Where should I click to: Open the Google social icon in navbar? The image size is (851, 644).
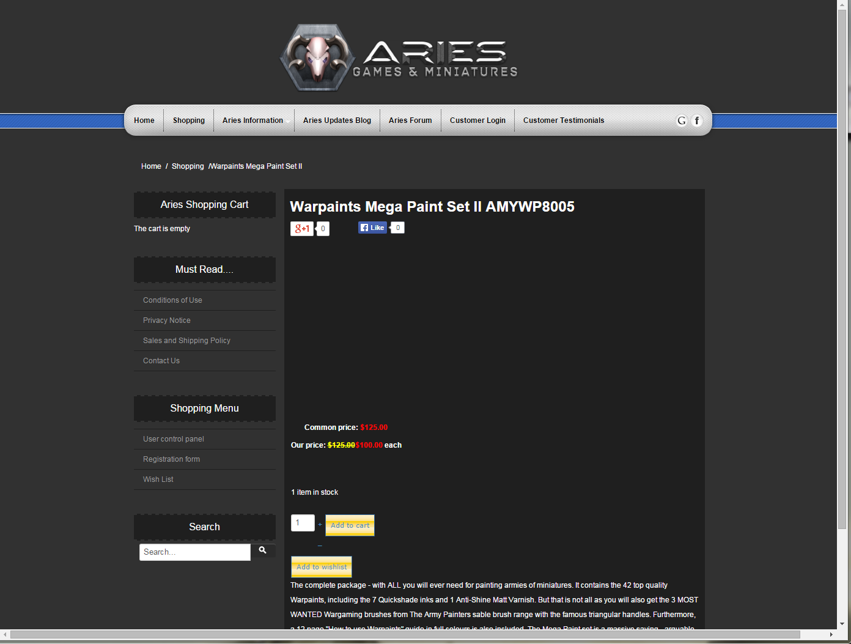point(682,120)
